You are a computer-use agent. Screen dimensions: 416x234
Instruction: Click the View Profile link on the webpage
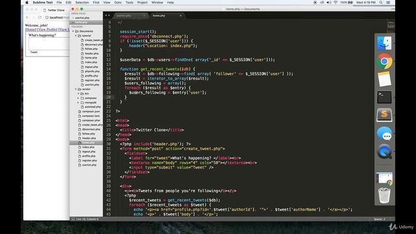(x=47, y=29)
